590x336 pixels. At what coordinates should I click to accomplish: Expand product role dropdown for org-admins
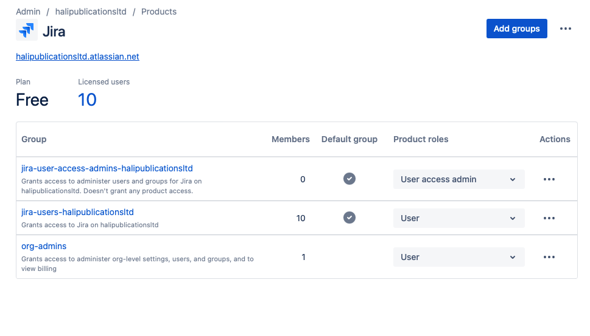(x=458, y=257)
